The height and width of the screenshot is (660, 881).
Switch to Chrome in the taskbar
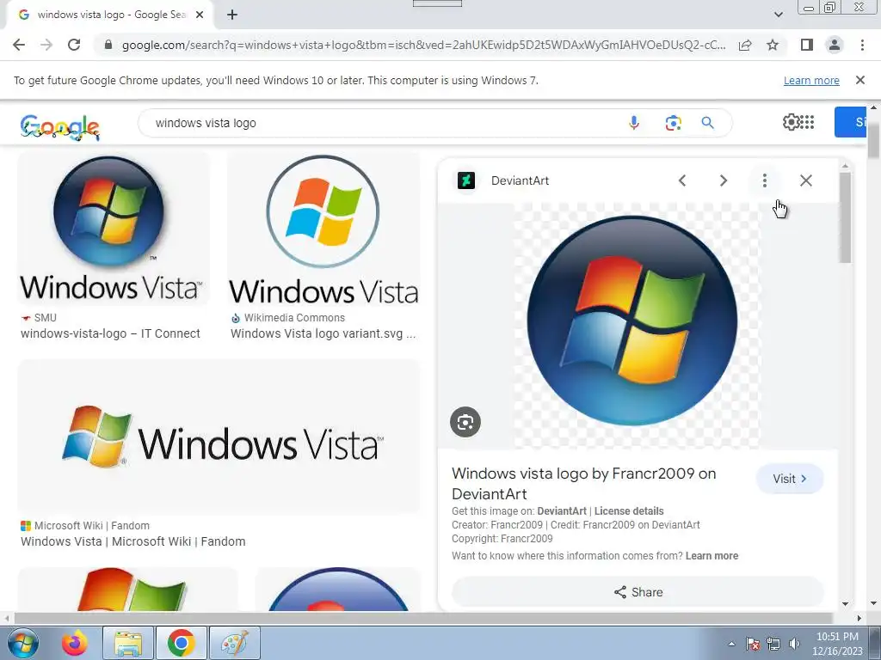[x=181, y=643]
